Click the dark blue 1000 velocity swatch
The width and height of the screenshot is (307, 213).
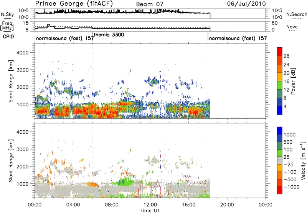click(280, 131)
